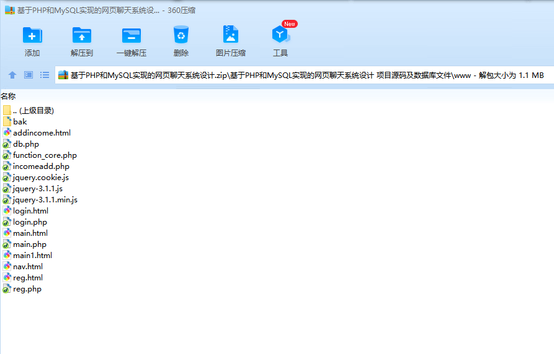Click the icon of main.php
The height and width of the screenshot is (354, 554).
pos(7,244)
